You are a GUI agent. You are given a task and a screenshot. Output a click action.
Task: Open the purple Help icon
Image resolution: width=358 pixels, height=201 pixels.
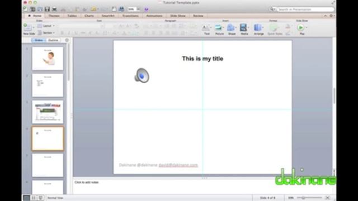click(147, 9)
